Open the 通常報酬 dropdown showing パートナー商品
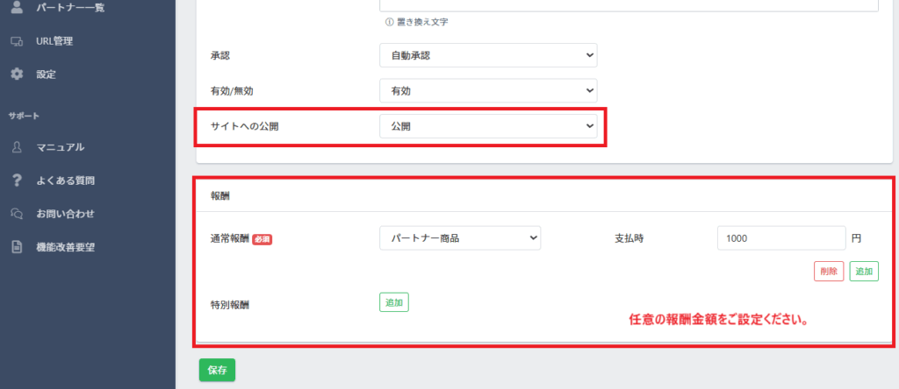The height and width of the screenshot is (389, 899). coord(460,238)
